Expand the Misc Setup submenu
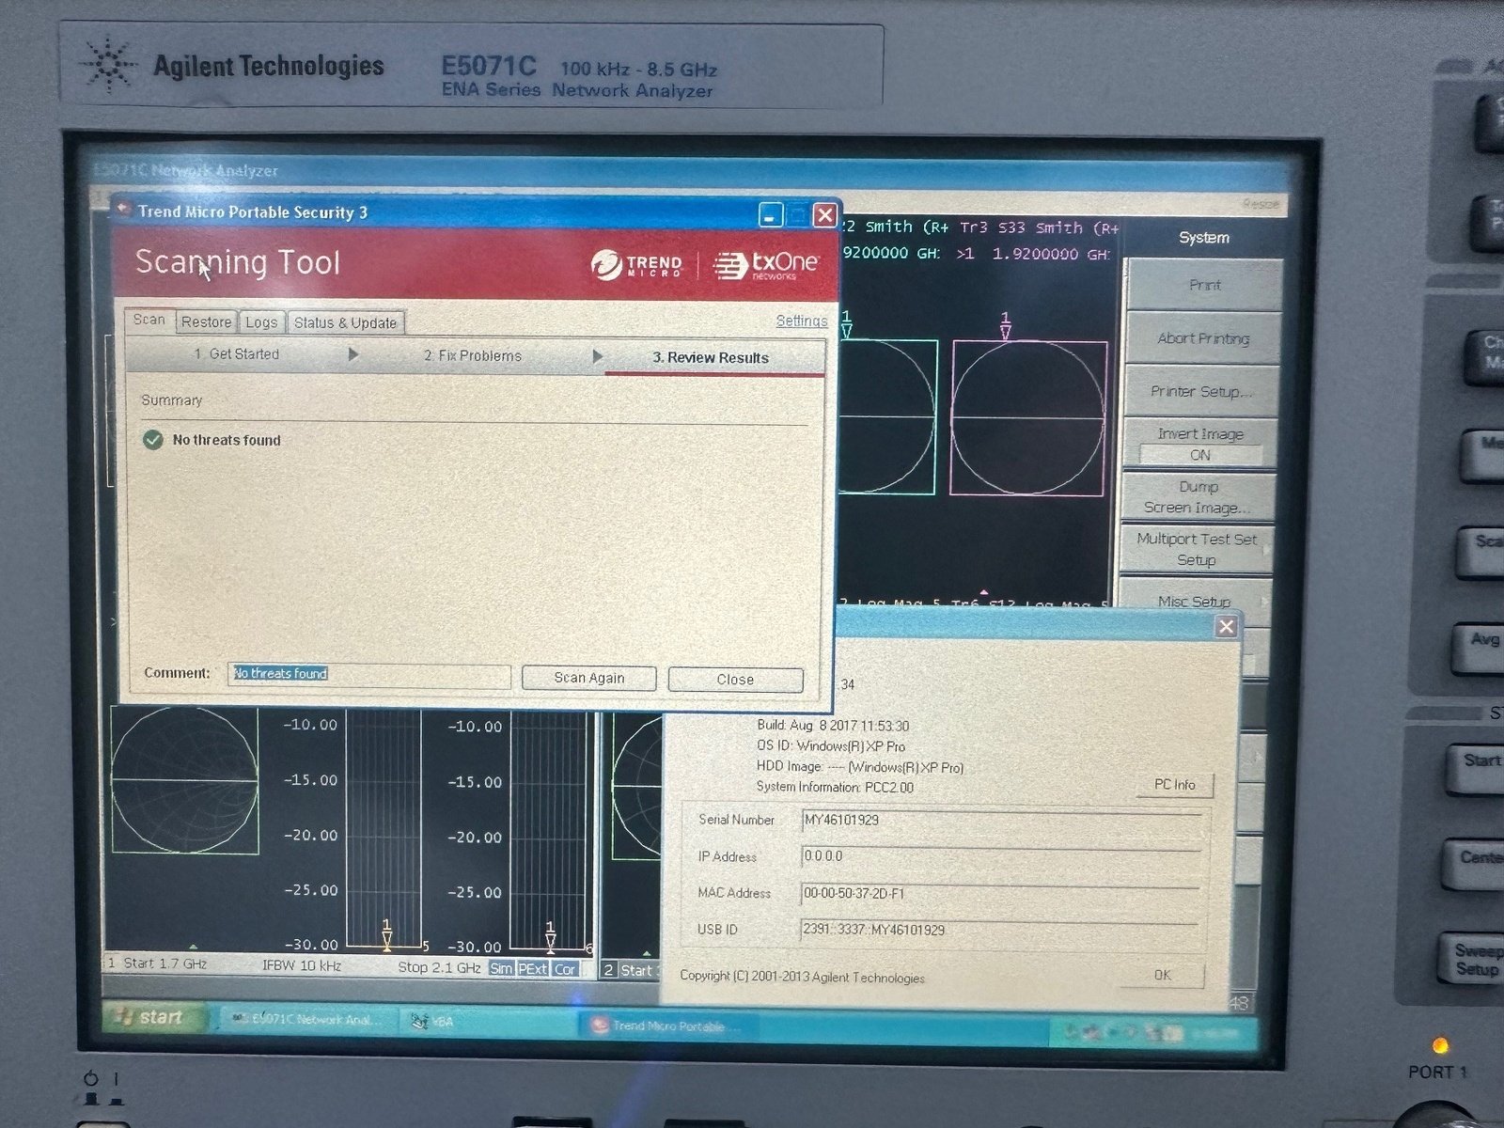Image resolution: width=1504 pixels, height=1128 pixels. pyautogui.click(x=1194, y=602)
